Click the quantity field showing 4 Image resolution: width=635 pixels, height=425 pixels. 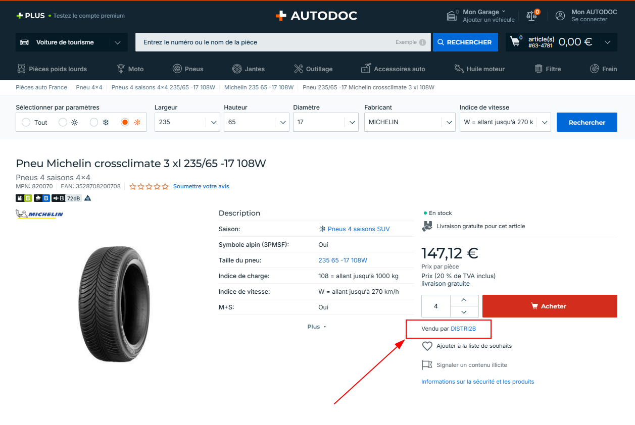(436, 306)
